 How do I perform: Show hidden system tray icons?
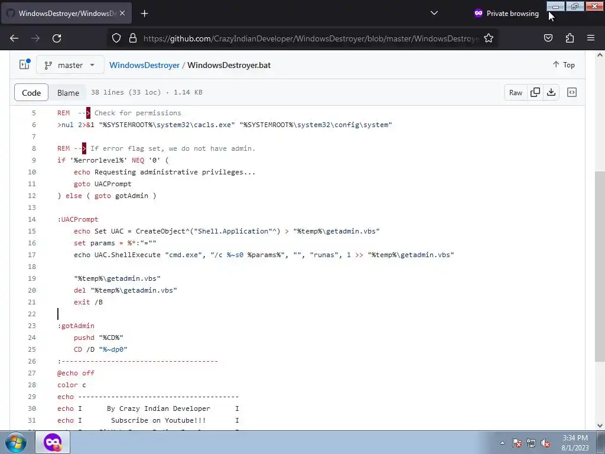pos(502,443)
